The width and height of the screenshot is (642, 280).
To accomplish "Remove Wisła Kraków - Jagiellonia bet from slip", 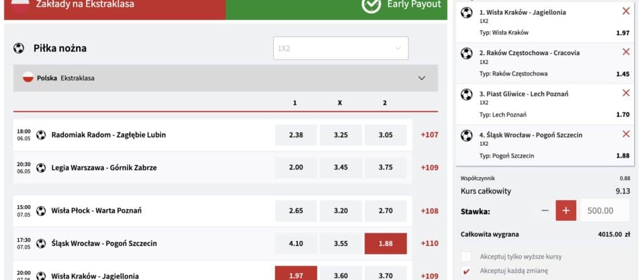I will 626,11.
